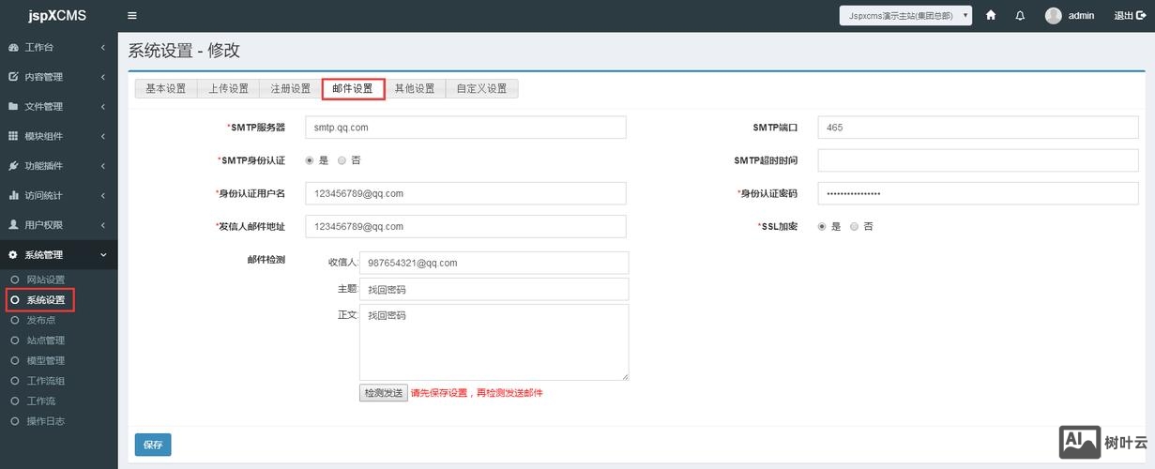Expand the 内容管理 menu chevron
This screenshot has width=1155, height=469.
pyautogui.click(x=102, y=77)
